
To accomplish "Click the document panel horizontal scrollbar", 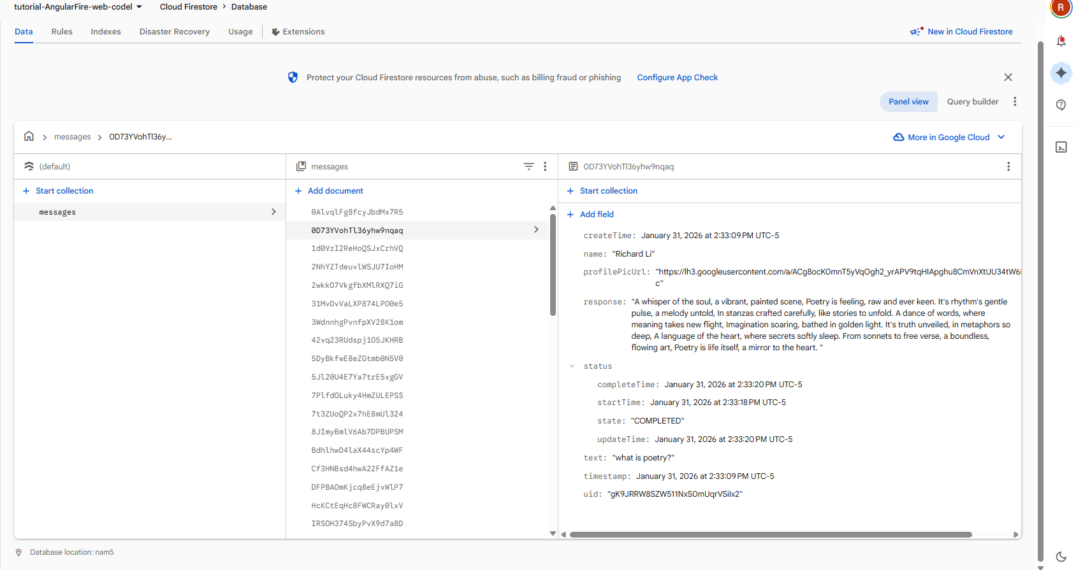I will click(x=770, y=534).
